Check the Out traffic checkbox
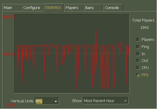Image resolution: width=157 pixels, height=109 pixels. coord(138,61)
